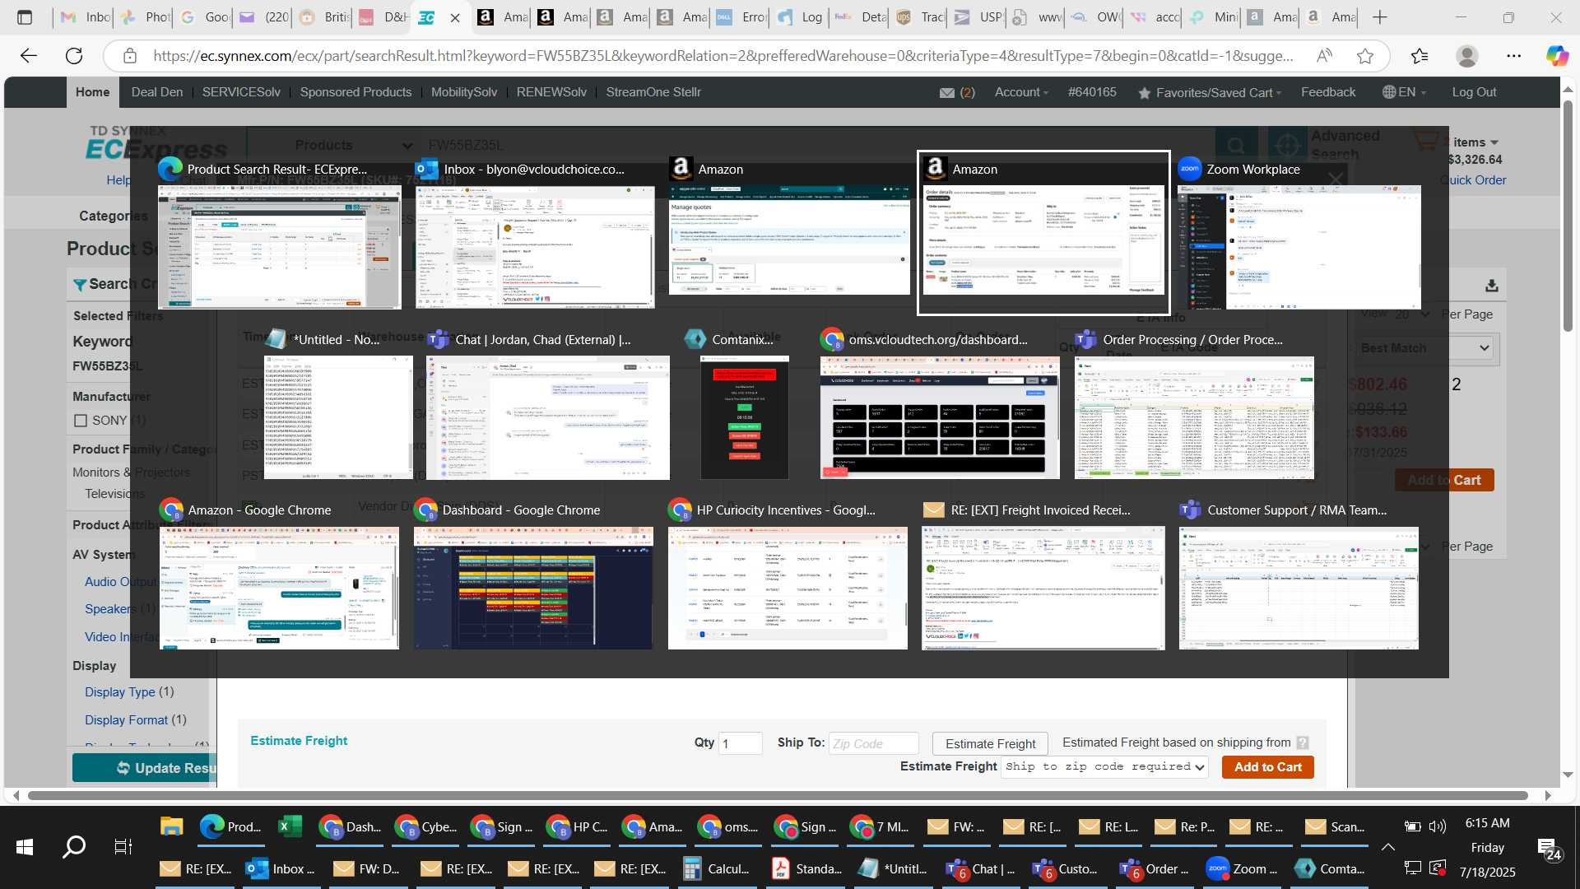Open the notification center icon
Image resolution: width=1580 pixels, height=889 pixels.
tap(1550, 849)
